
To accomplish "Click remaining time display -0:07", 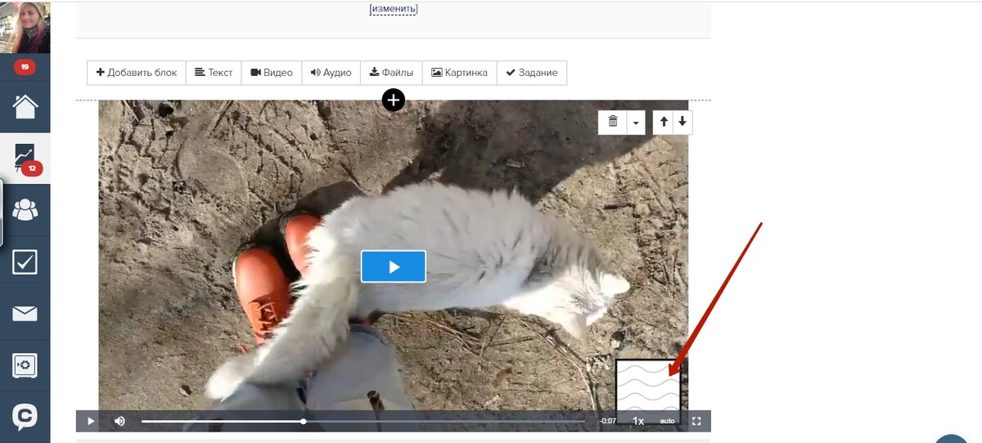I will point(607,421).
